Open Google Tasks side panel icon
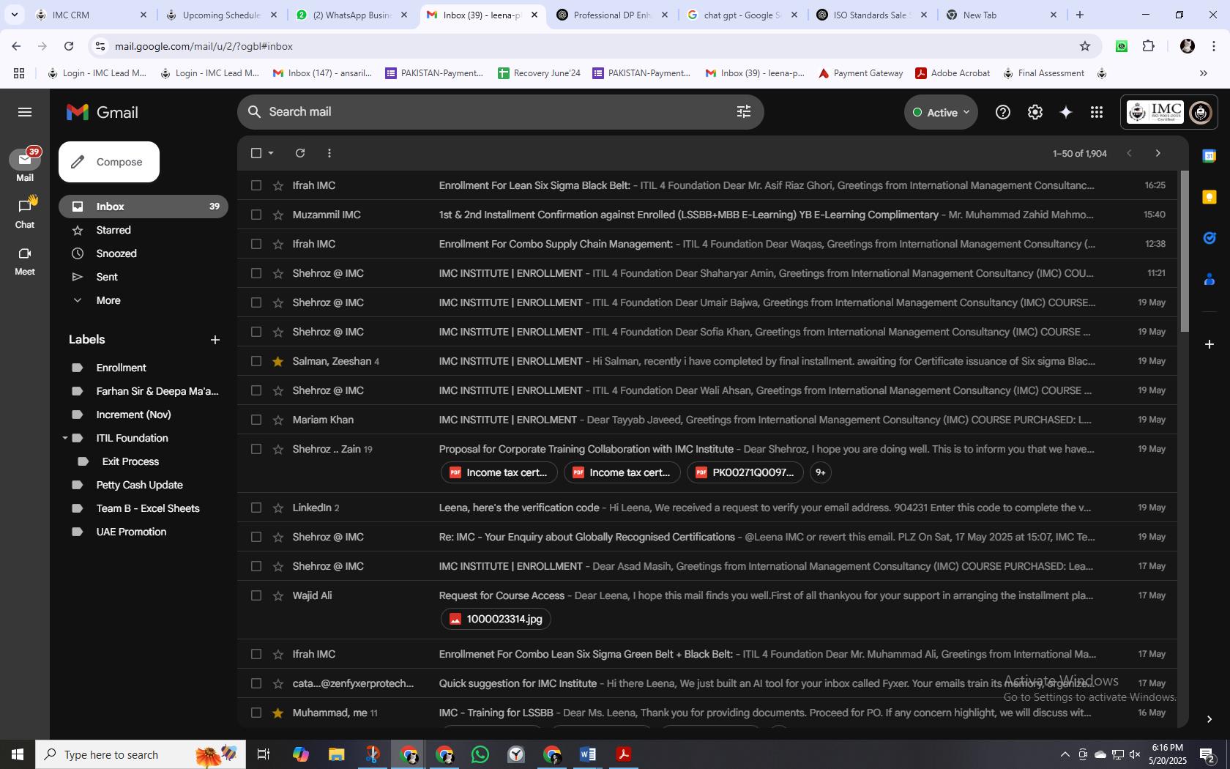Viewport: 1230px width, 769px height. pyautogui.click(x=1209, y=238)
